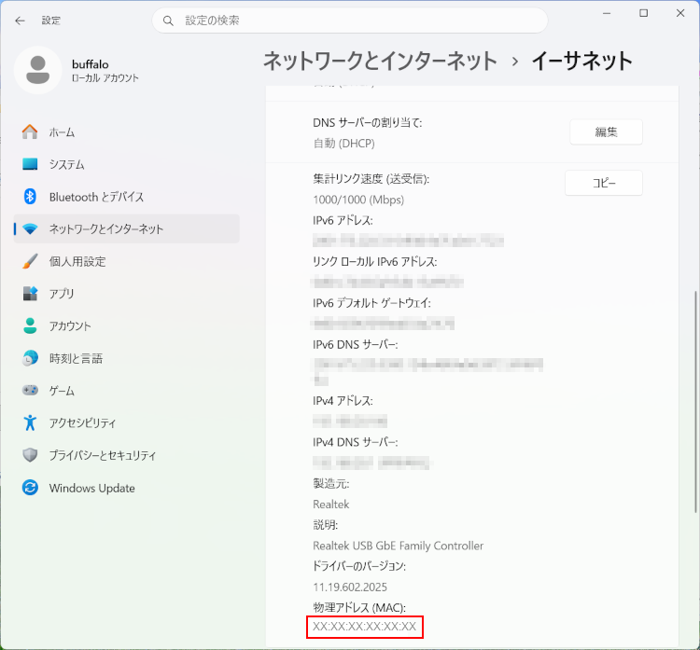Click the IPv4 アドレス label

click(343, 401)
